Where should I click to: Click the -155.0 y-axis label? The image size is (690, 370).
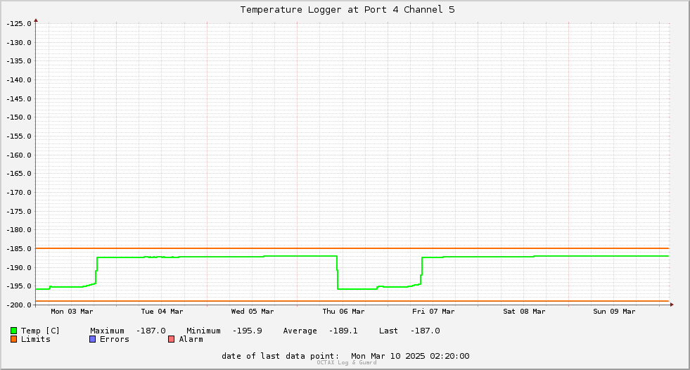(x=19, y=136)
